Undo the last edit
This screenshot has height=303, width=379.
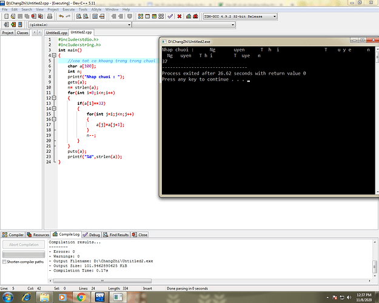click(x=61, y=16)
